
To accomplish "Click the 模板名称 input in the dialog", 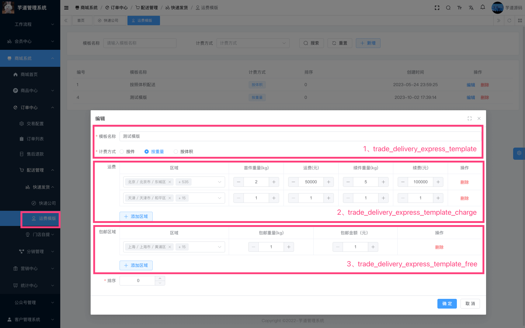I will [x=300, y=136].
